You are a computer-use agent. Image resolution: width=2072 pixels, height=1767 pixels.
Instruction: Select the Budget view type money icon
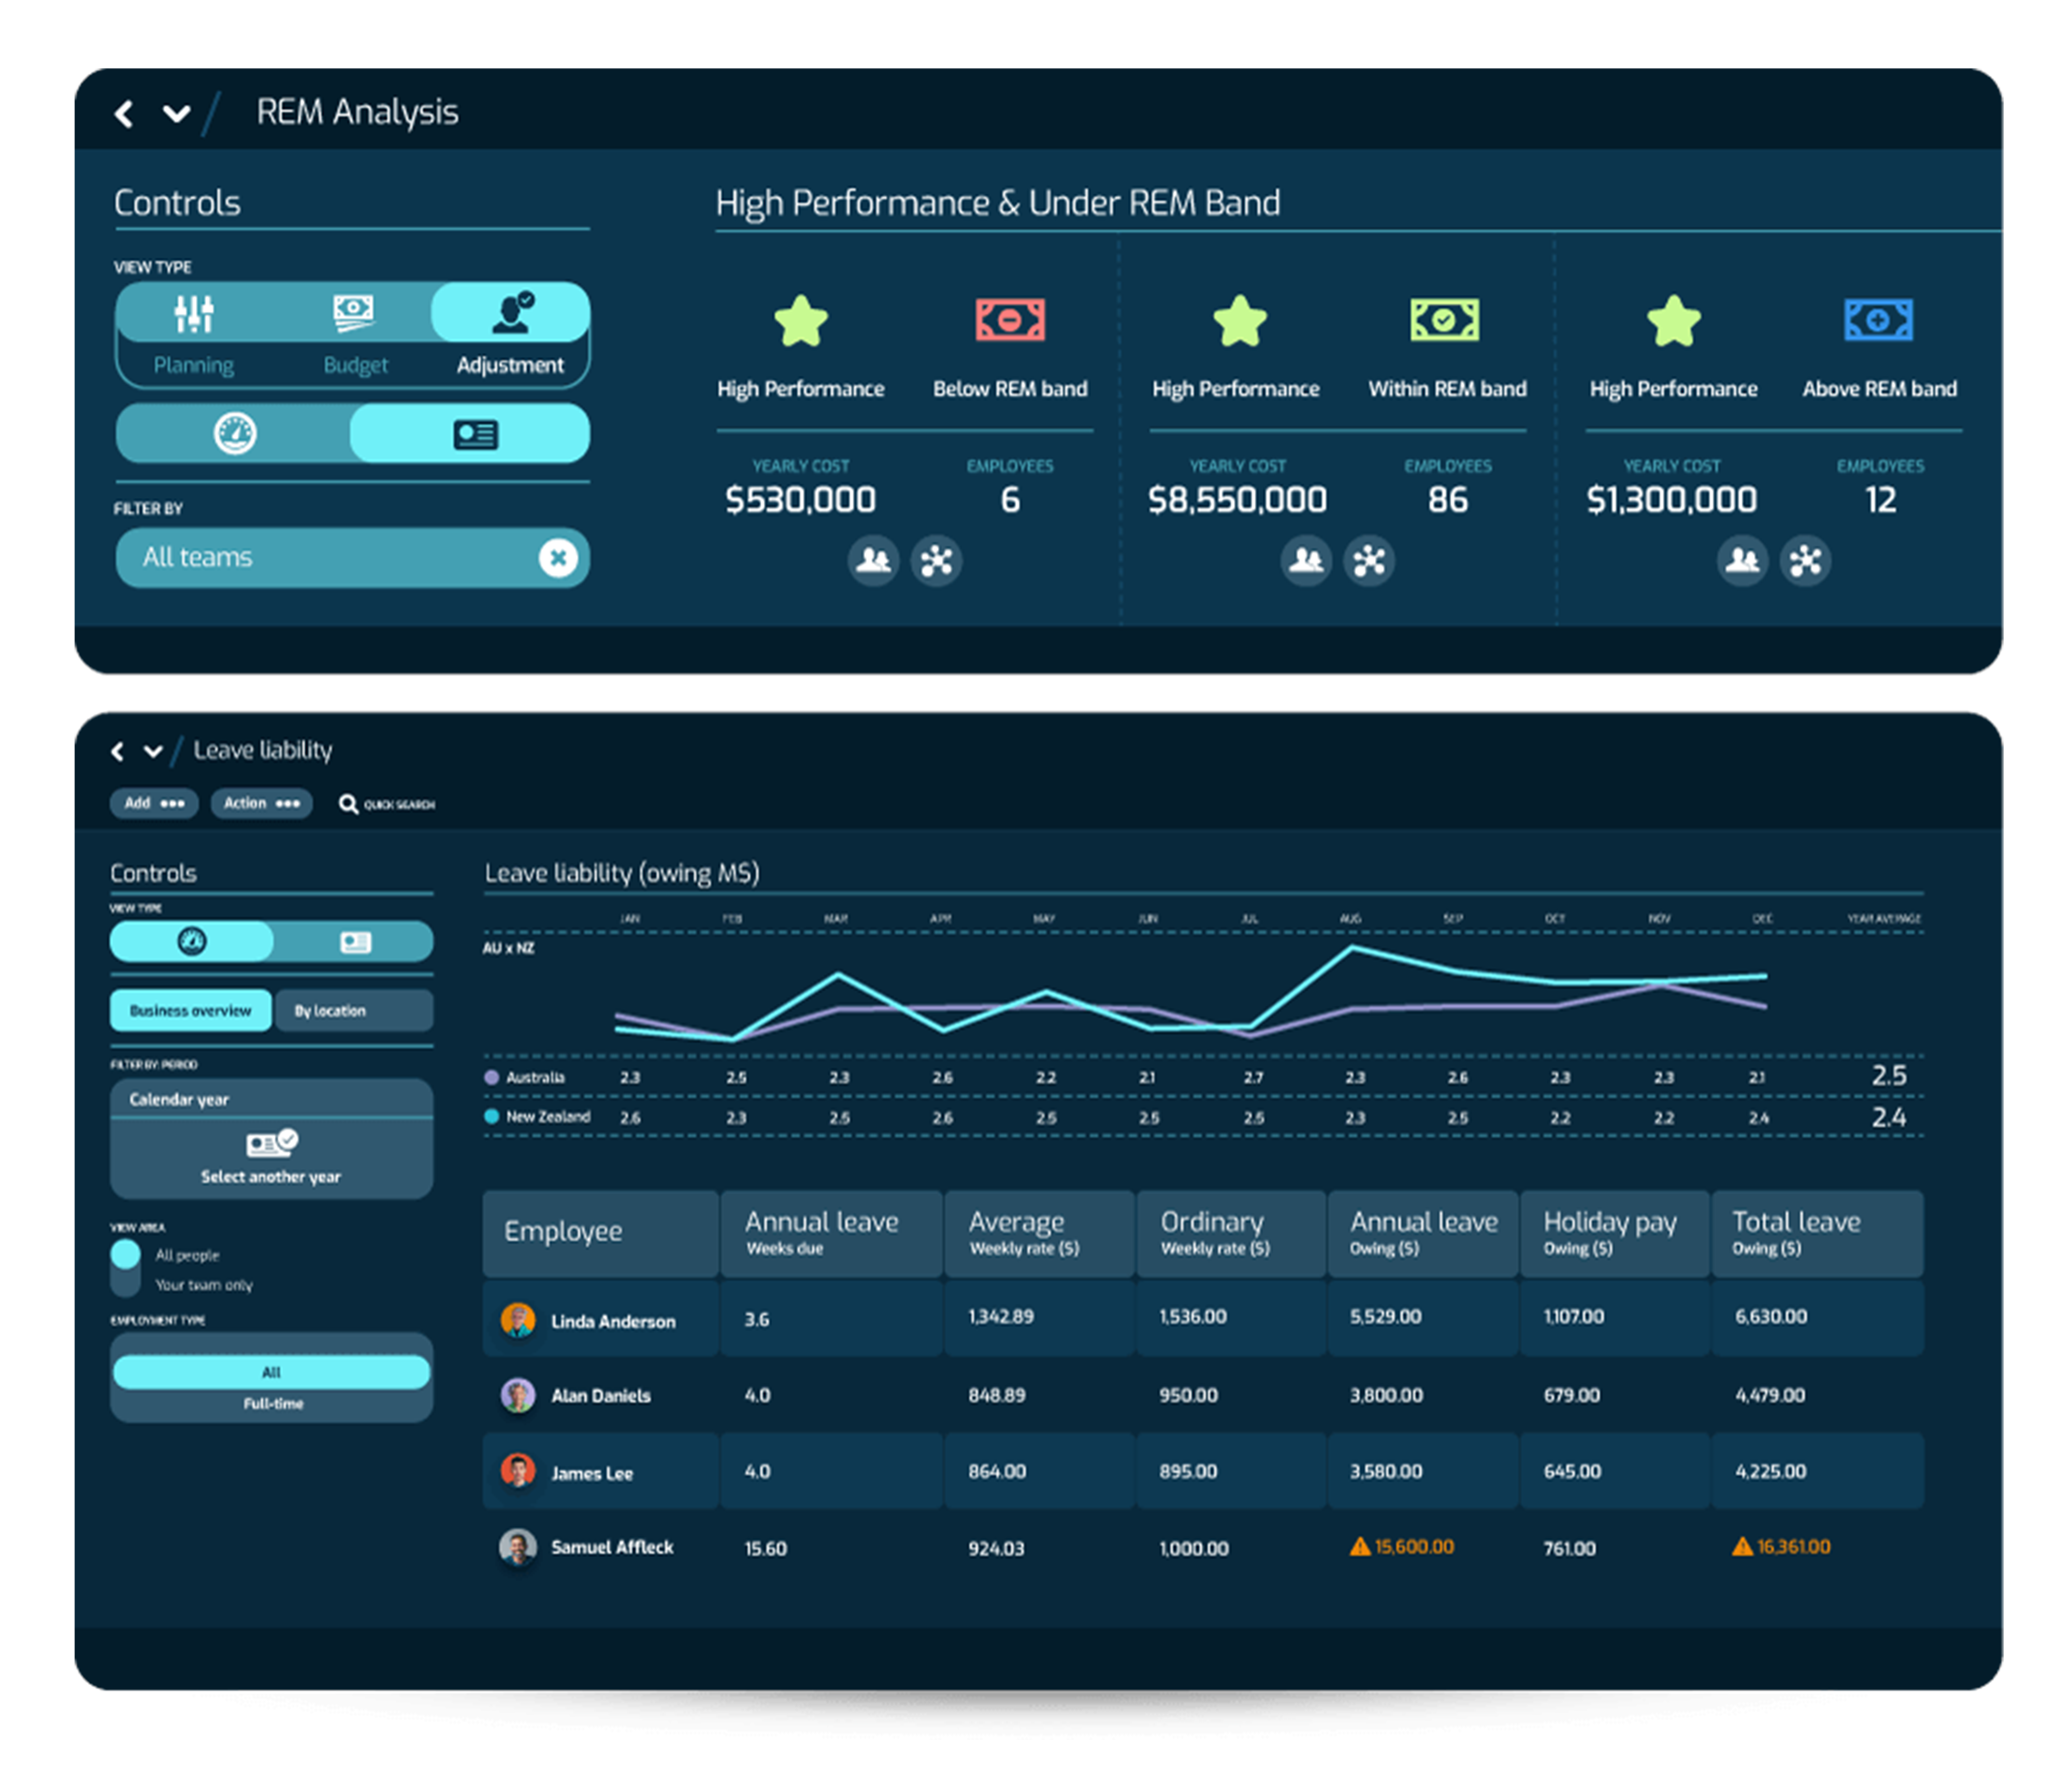click(354, 314)
